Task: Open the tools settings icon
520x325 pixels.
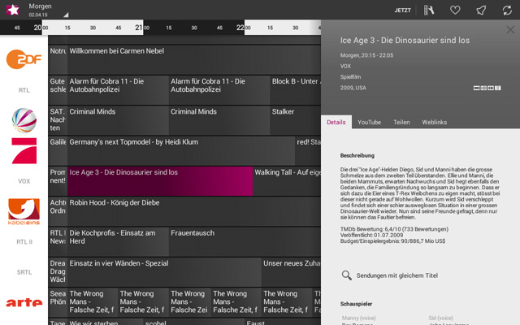Action: [428, 11]
